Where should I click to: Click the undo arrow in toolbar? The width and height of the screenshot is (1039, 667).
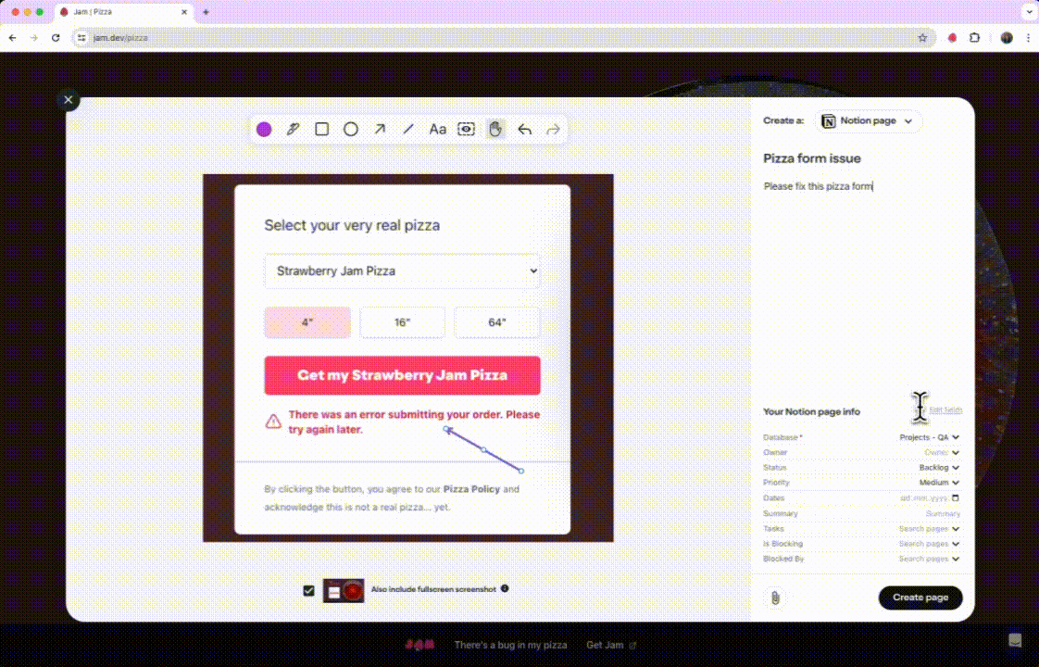[x=524, y=130]
